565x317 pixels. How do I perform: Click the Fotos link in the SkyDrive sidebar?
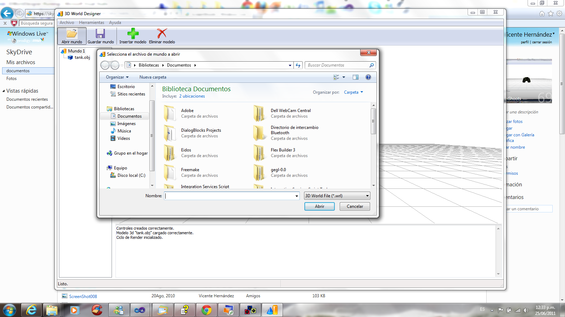coord(11,79)
